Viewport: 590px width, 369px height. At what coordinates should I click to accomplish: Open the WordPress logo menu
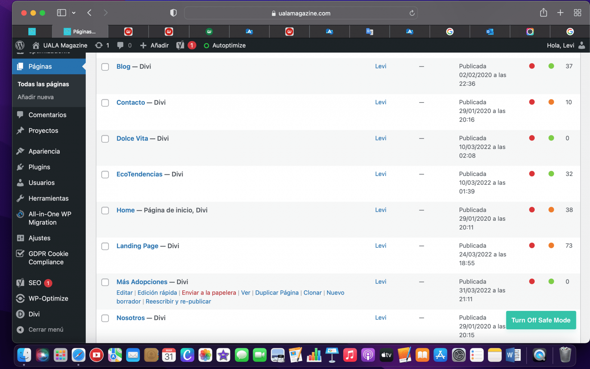pyautogui.click(x=20, y=45)
